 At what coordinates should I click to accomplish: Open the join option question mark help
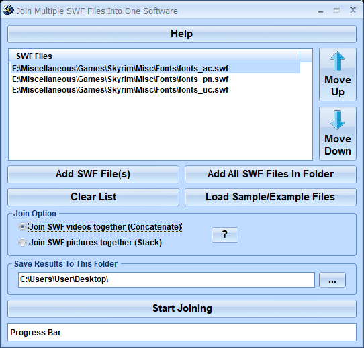click(225, 234)
